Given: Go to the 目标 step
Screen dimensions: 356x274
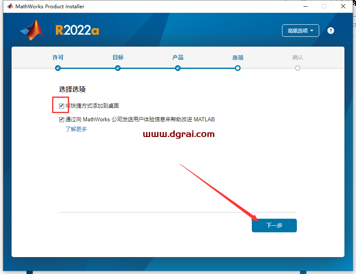Looking at the screenshot, I should [x=118, y=57].
